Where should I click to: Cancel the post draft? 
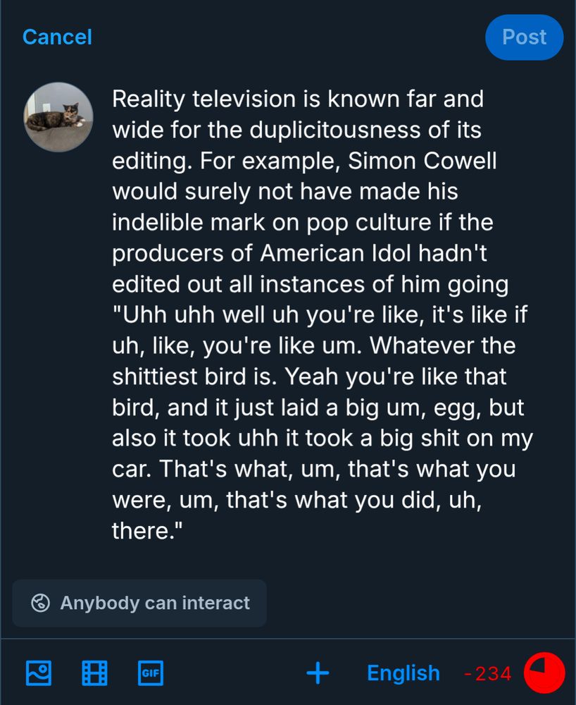tap(57, 37)
